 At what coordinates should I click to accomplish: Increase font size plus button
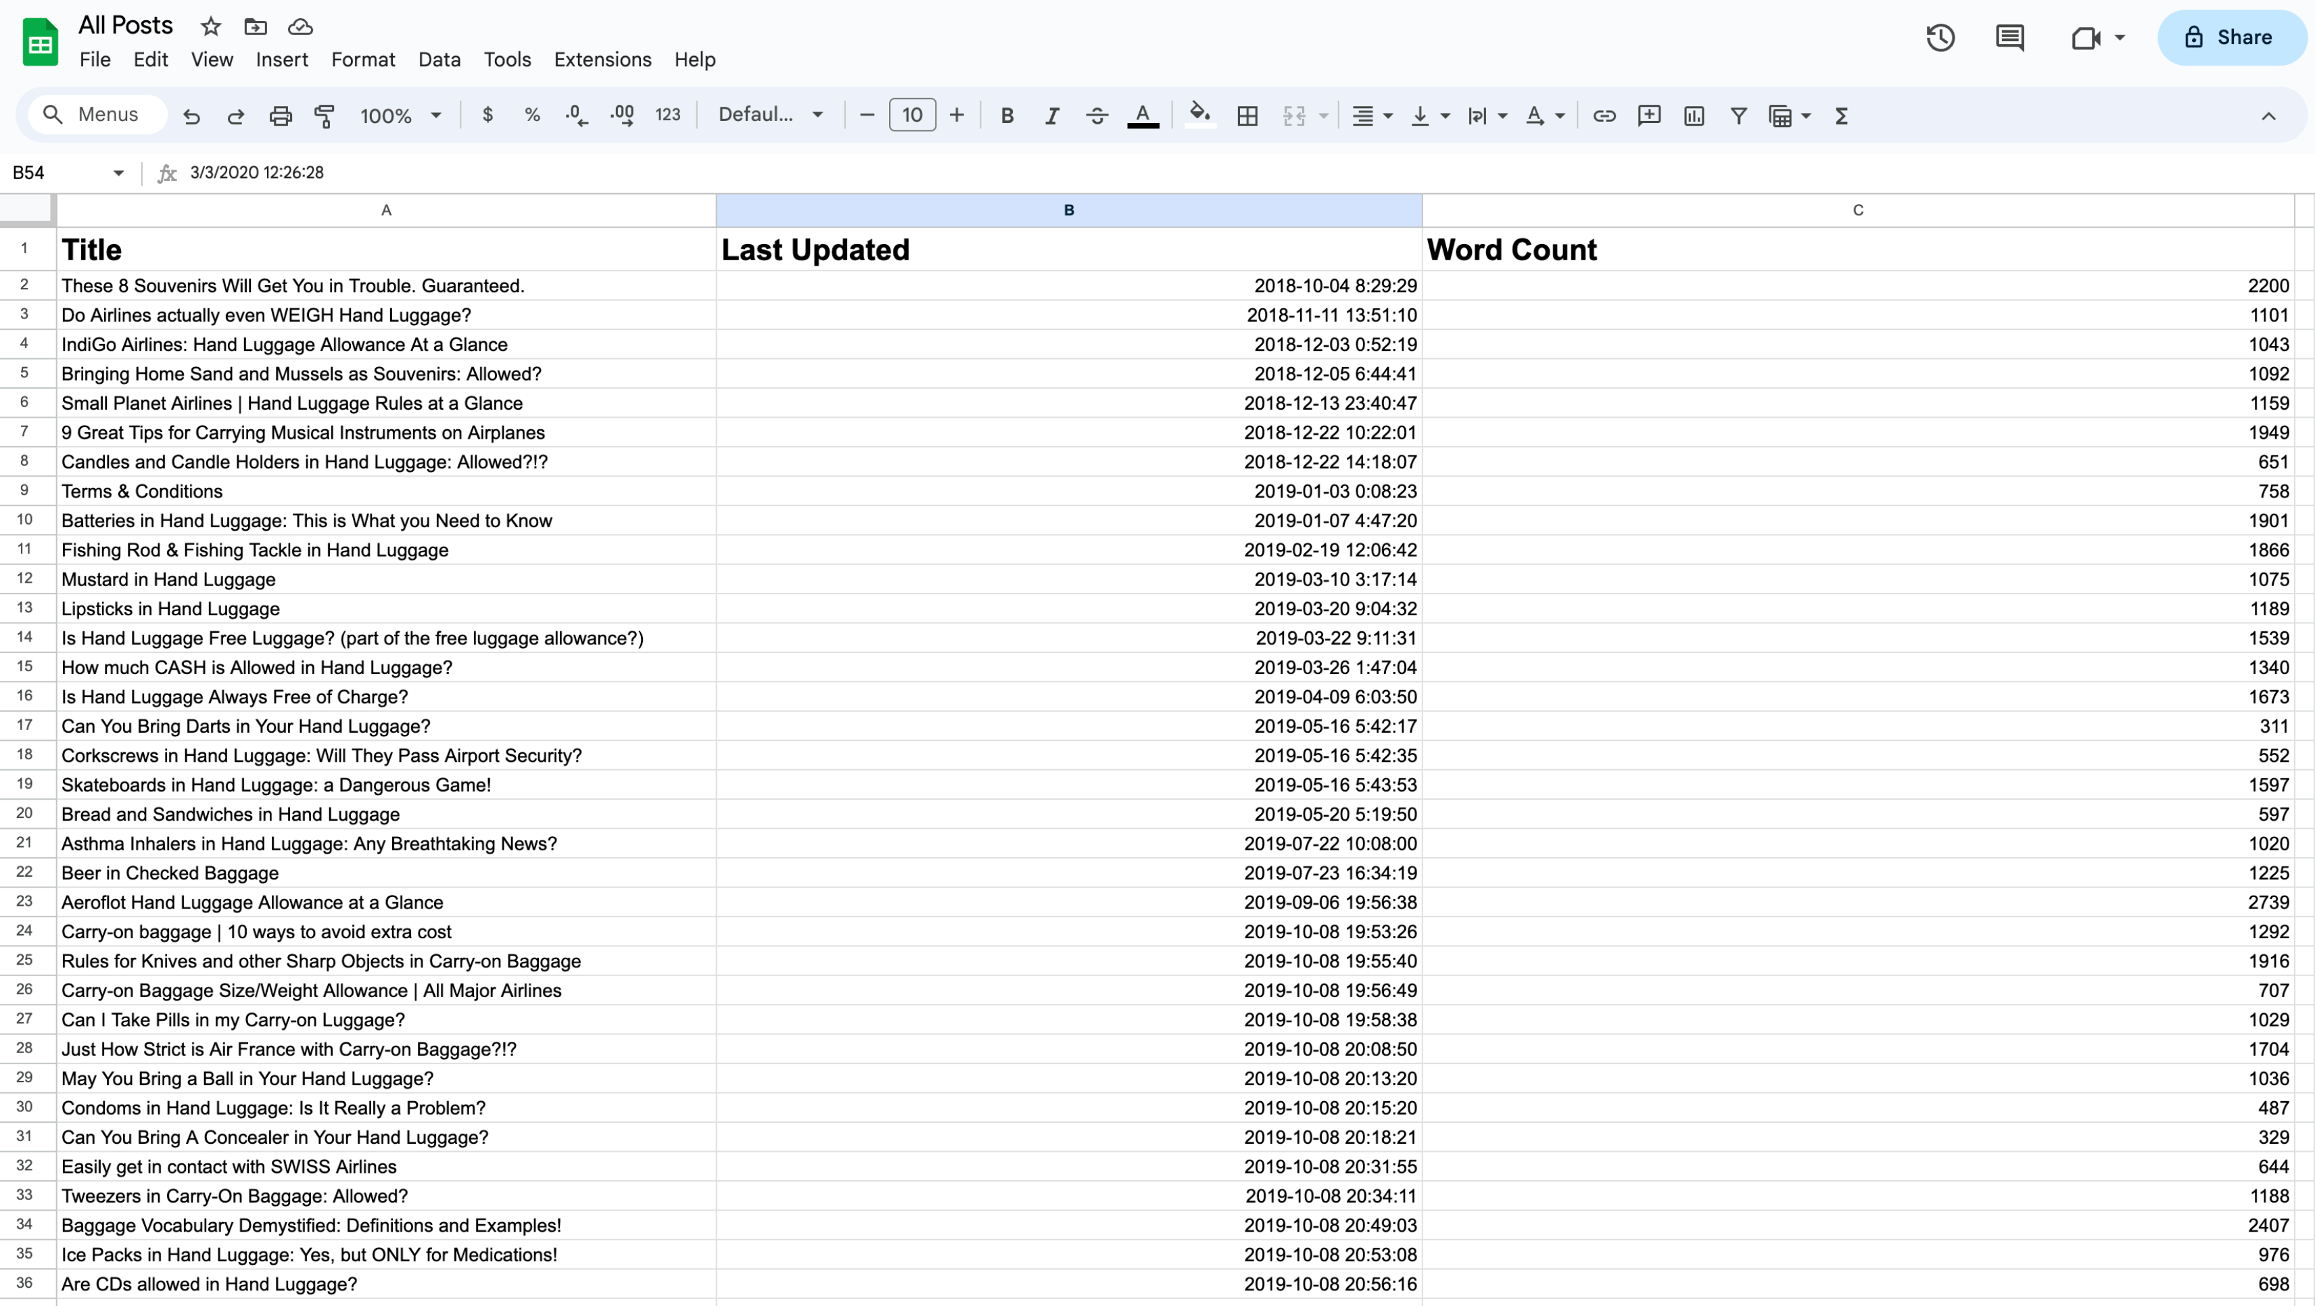click(956, 115)
